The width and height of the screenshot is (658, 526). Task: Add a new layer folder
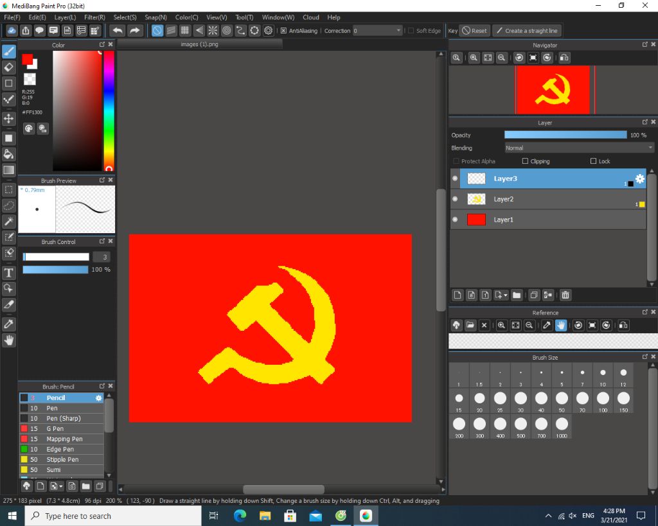click(517, 295)
